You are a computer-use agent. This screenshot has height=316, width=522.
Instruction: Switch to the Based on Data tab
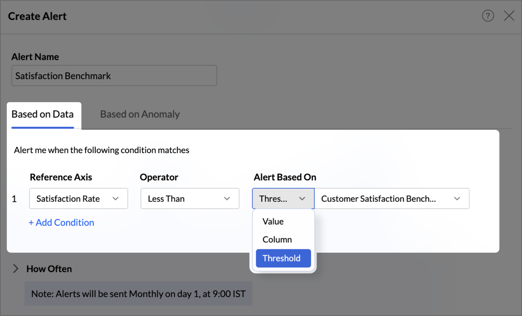point(42,115)
